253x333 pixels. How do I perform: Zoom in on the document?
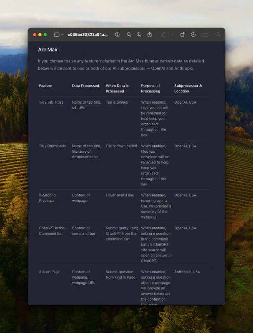tap(139, 35)
